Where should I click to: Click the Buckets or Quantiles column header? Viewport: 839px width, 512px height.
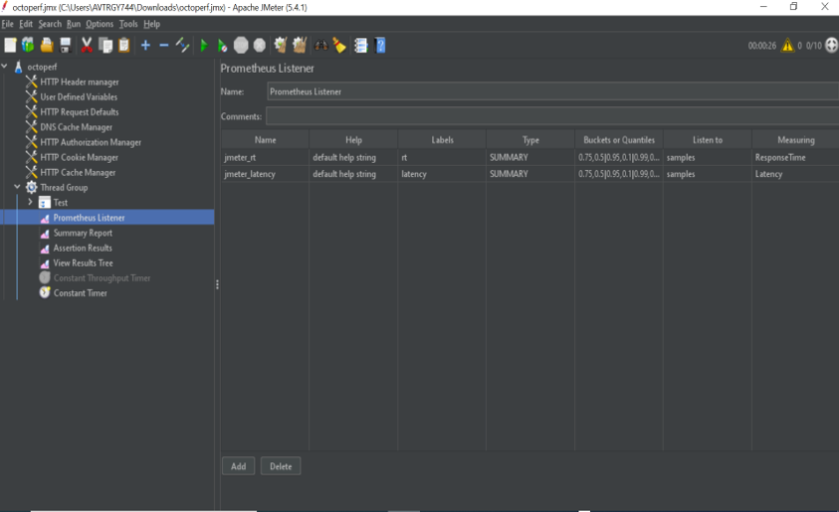618,139
